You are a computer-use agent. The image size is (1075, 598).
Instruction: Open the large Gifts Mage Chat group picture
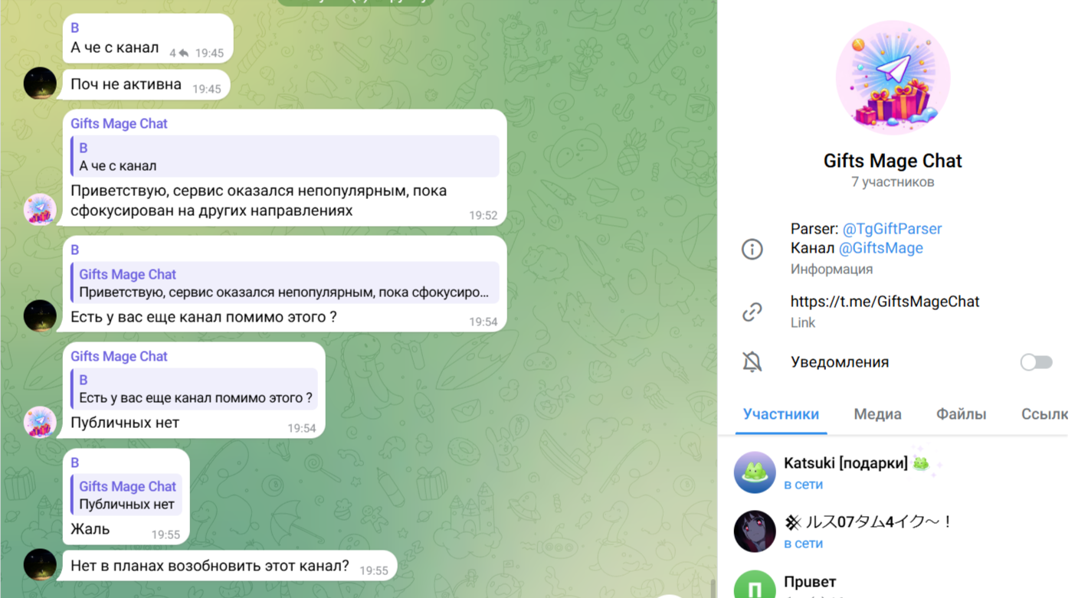[893, 77]
